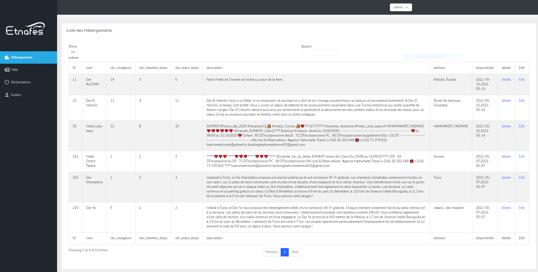Click the Hébergements building icon
Screen dimensions: 538x272
(7, 58)
